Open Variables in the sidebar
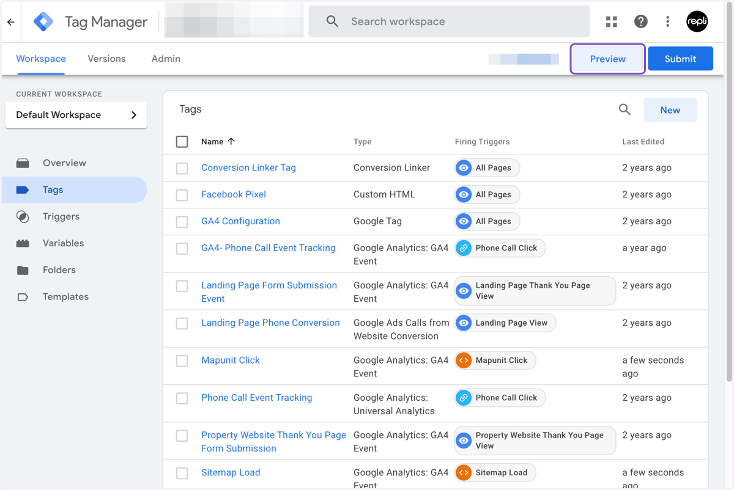The width and height of the screenshot is (734, 490). 75,243
